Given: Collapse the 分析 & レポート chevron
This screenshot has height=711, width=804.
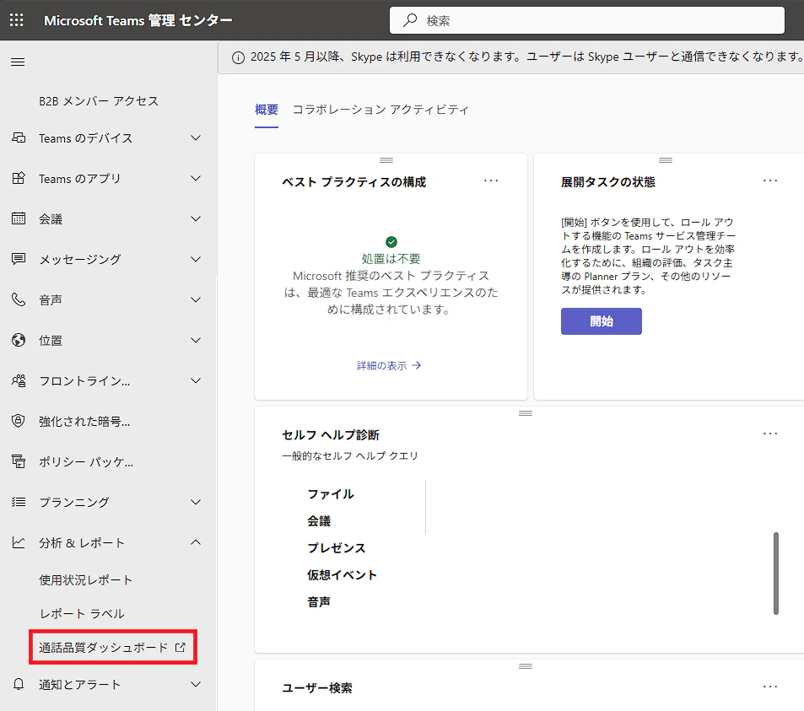Looking at the screenshot, I should pos(196,542).
